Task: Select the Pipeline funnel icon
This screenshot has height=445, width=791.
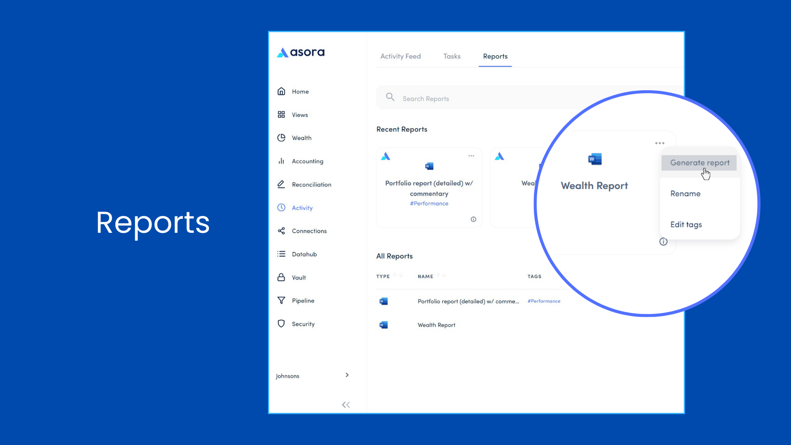Action: (281, 300)
